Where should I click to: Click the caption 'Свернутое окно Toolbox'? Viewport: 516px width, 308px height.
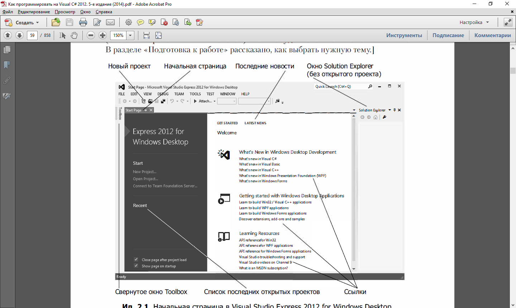[x=151, y=292]
